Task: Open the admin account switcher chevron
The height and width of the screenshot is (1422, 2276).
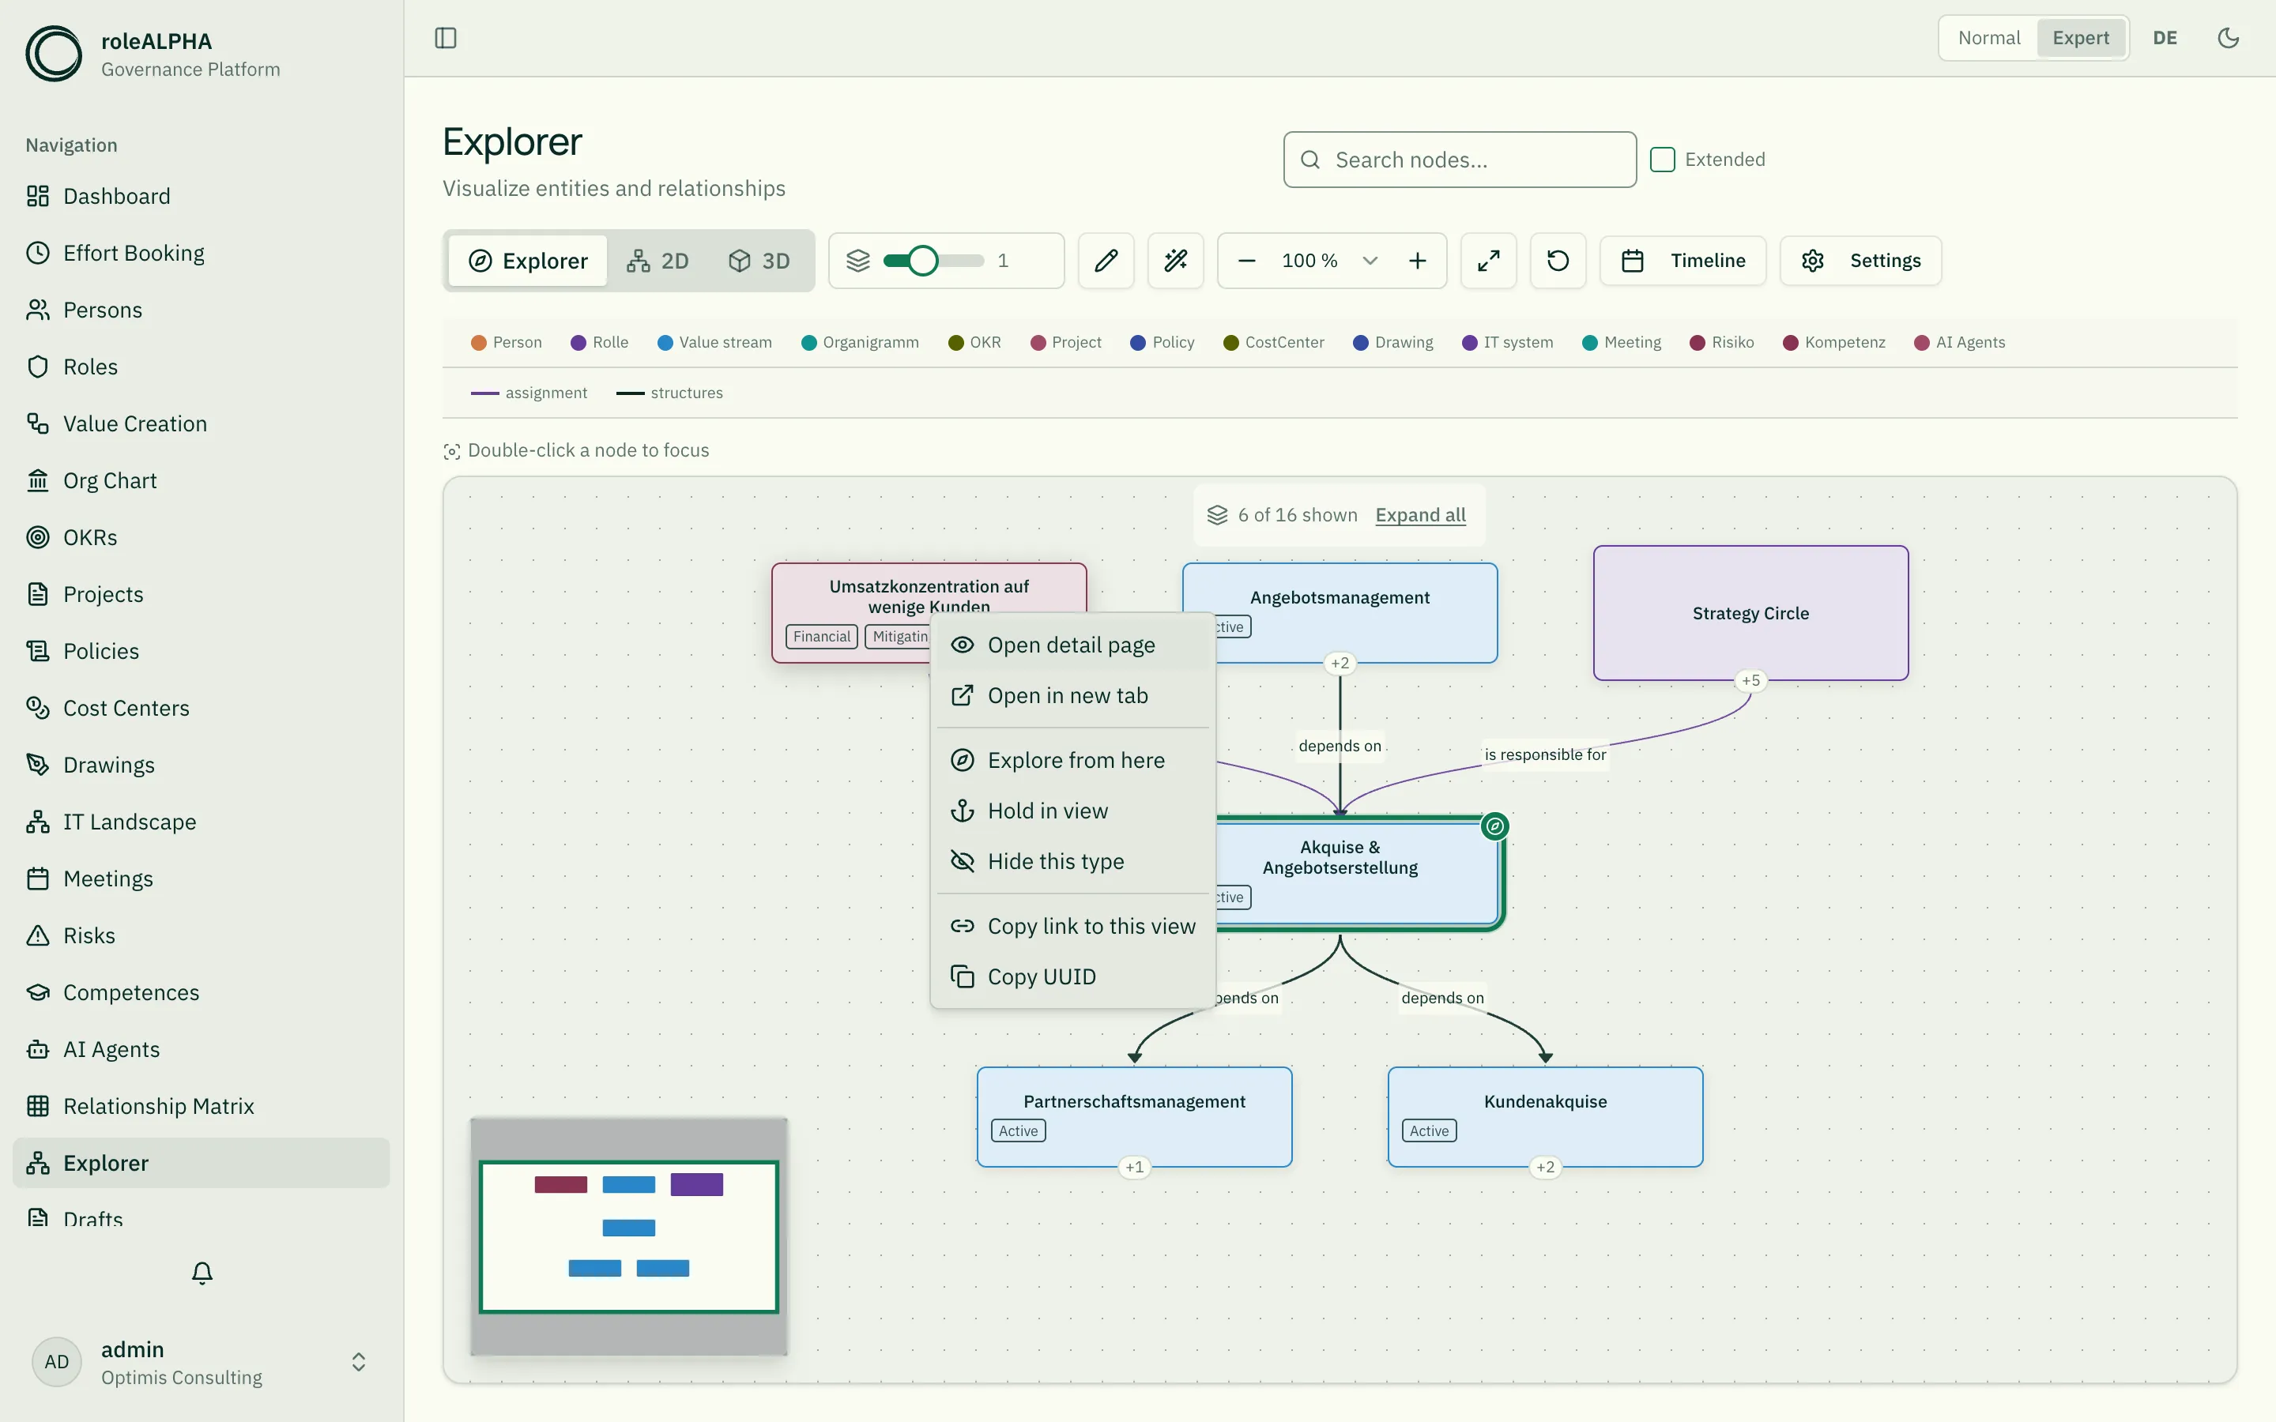Action: pos(358,1362)
